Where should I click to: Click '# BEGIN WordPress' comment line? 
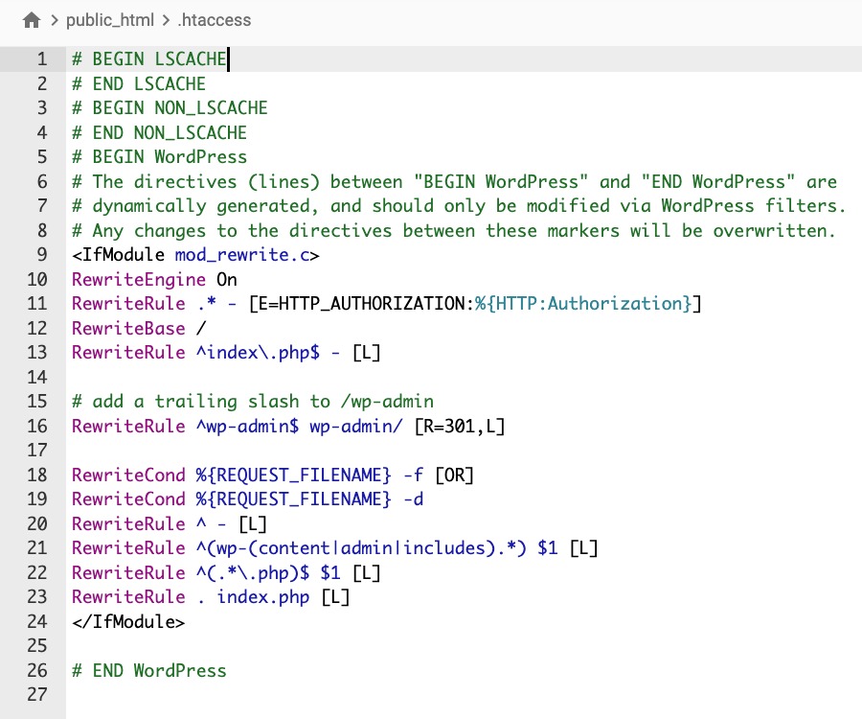point(159,157)
